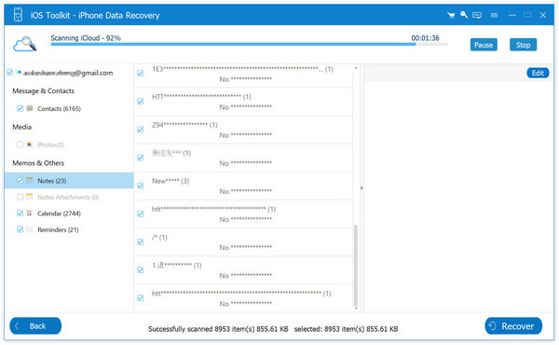Click the Contacts category icon
The image size is (559, 345).
30,108
